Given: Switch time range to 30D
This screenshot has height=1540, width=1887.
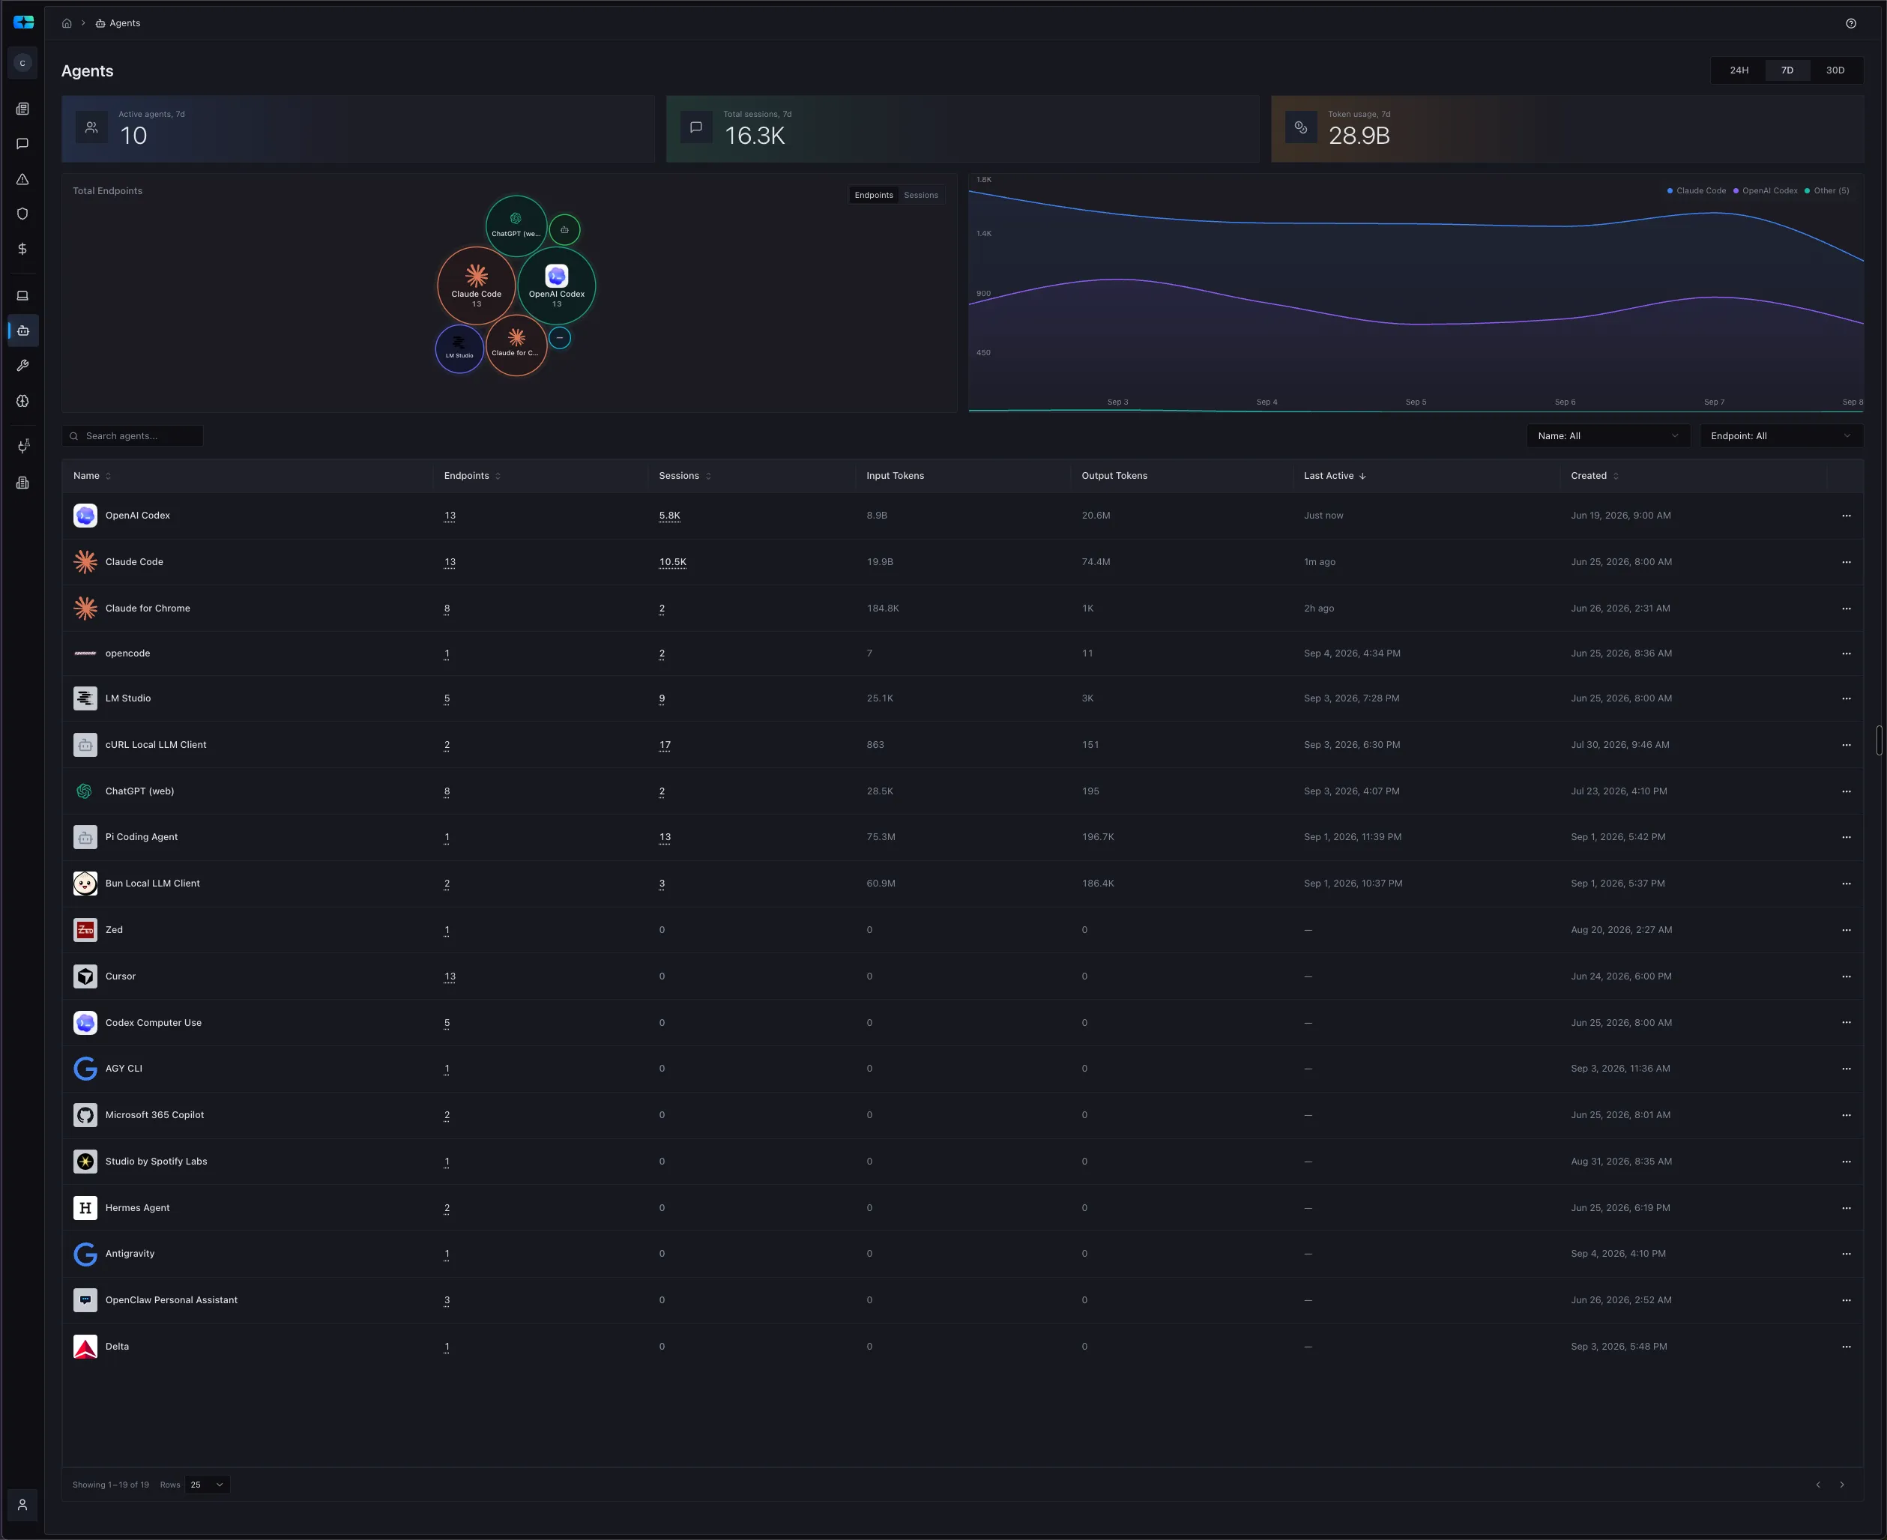Looking at the screenshot, I should pyautogui.click(x=1835, y=70).
